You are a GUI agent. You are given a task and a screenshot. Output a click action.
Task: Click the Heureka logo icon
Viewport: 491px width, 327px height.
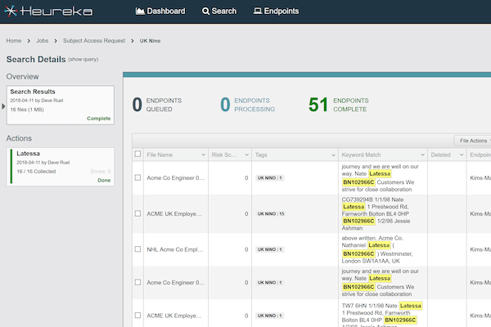(11, 11)
